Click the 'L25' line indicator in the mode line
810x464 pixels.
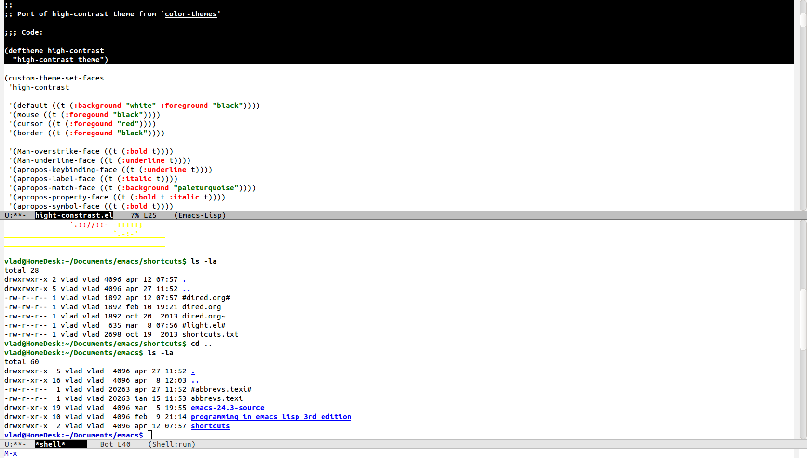pos(150,215)
